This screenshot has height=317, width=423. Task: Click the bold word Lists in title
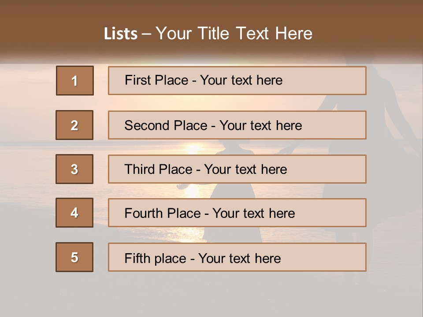pyautogui.click(x=121, y=34)
